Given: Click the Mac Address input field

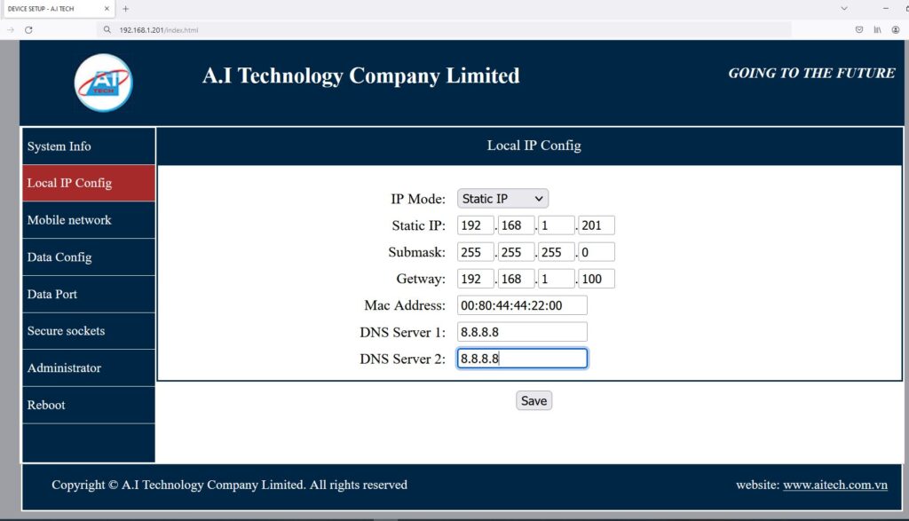Looking at the screenshot, I should (x=522, y=305).
